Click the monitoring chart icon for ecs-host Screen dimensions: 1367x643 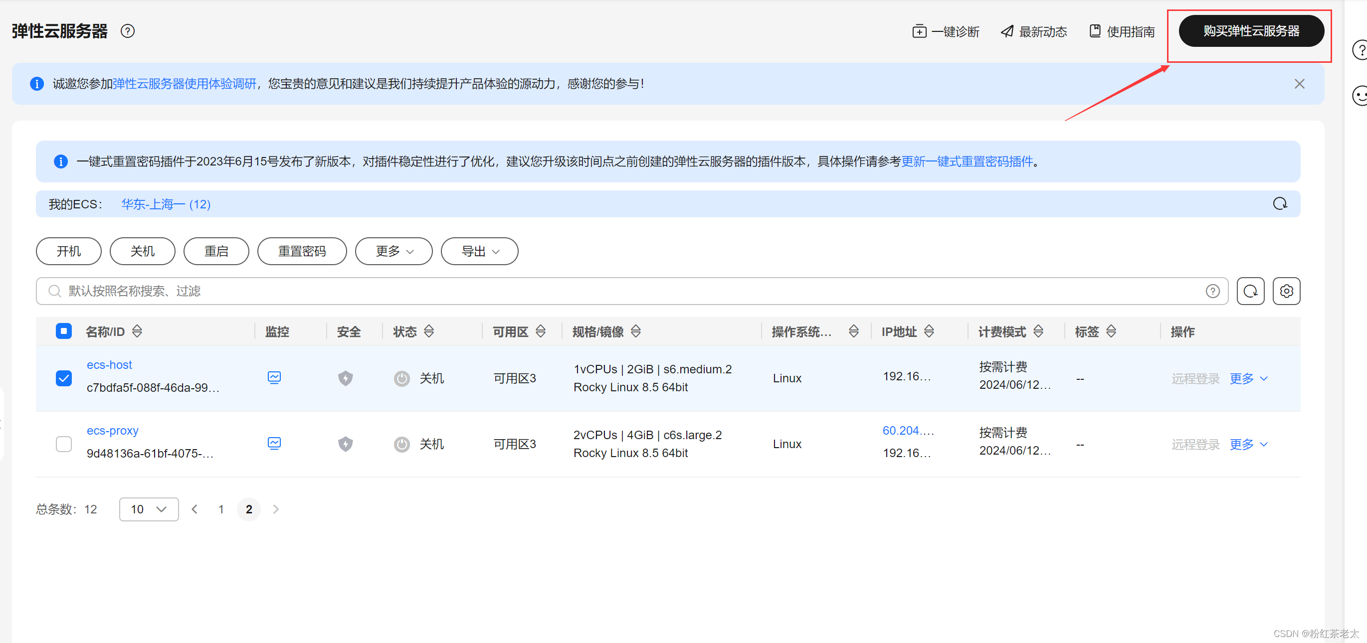pos(274,378)
